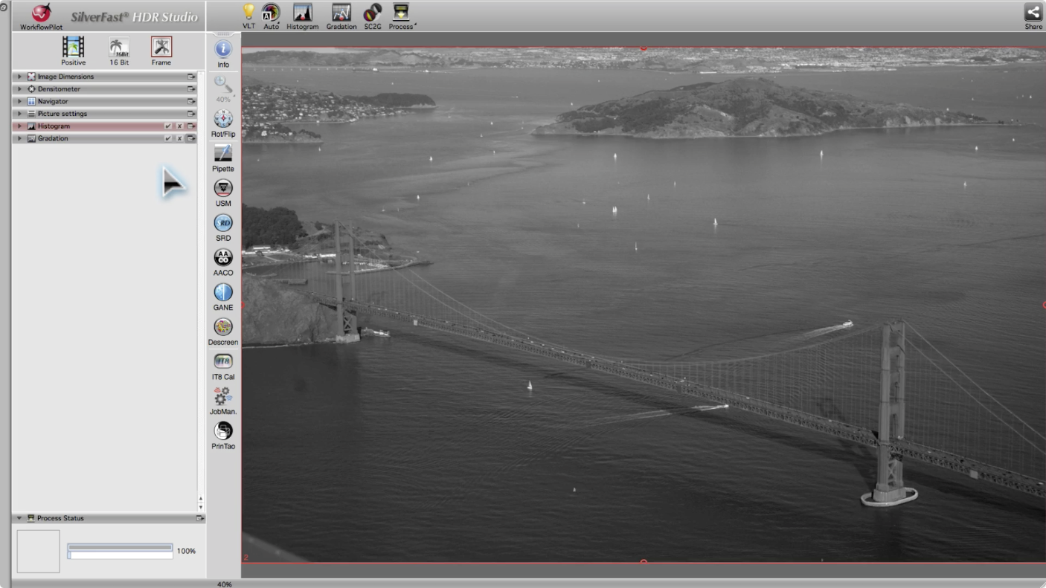Reset Histogram with its X button
Screen dimensions: 1046x588
(179, 126)
